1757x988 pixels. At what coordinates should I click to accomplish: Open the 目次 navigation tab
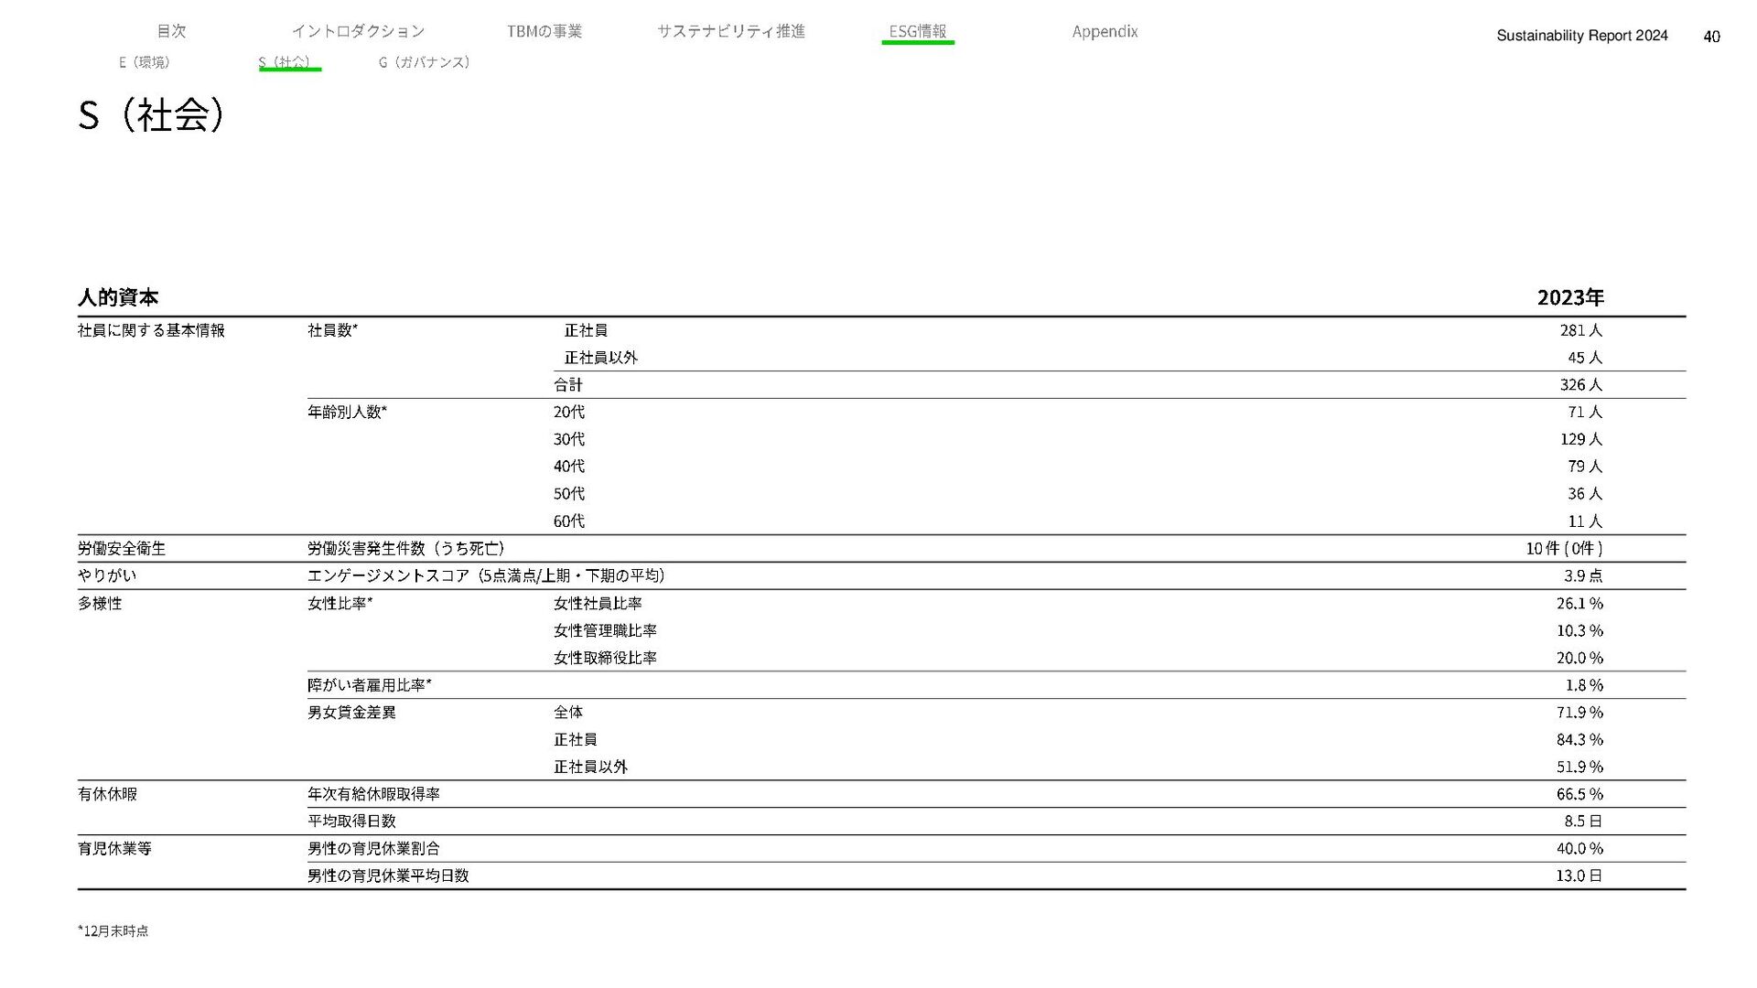coord(171,31)
